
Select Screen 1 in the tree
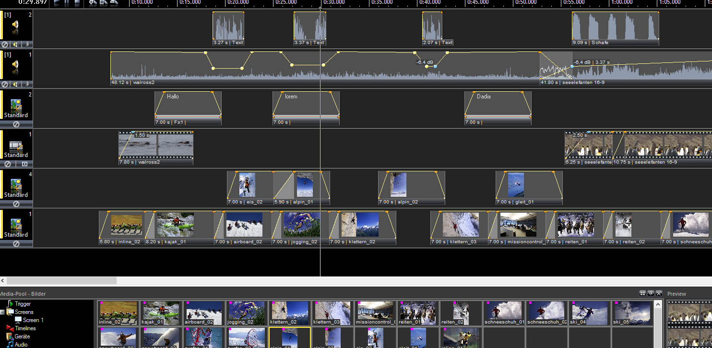click(33, 320)
